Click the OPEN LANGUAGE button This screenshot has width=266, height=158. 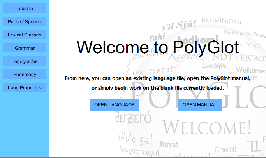point(115,104)
